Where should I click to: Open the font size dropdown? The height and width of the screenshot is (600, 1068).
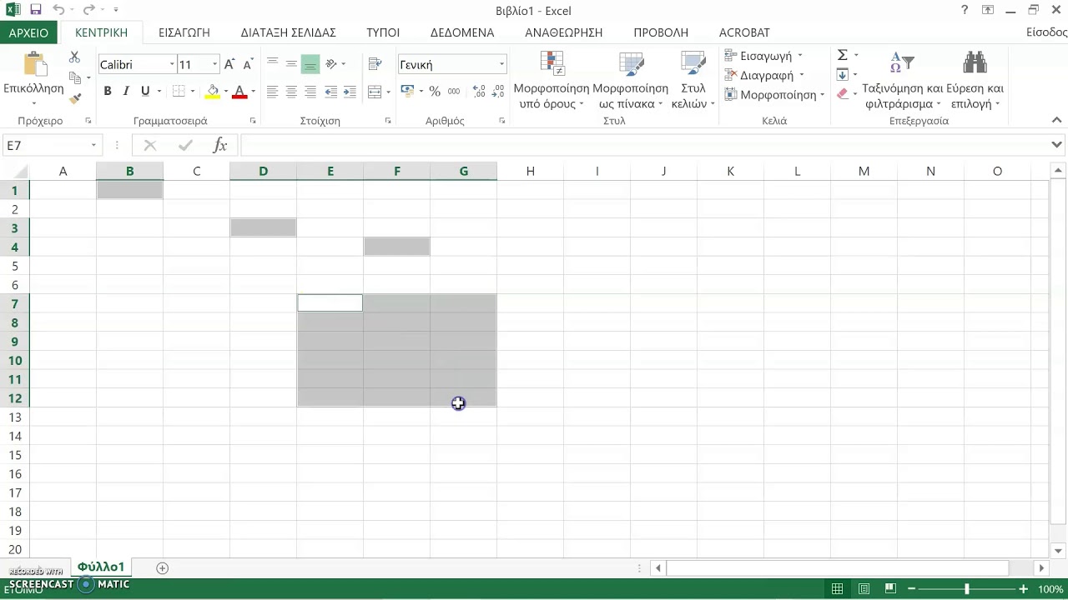[214, 64]
